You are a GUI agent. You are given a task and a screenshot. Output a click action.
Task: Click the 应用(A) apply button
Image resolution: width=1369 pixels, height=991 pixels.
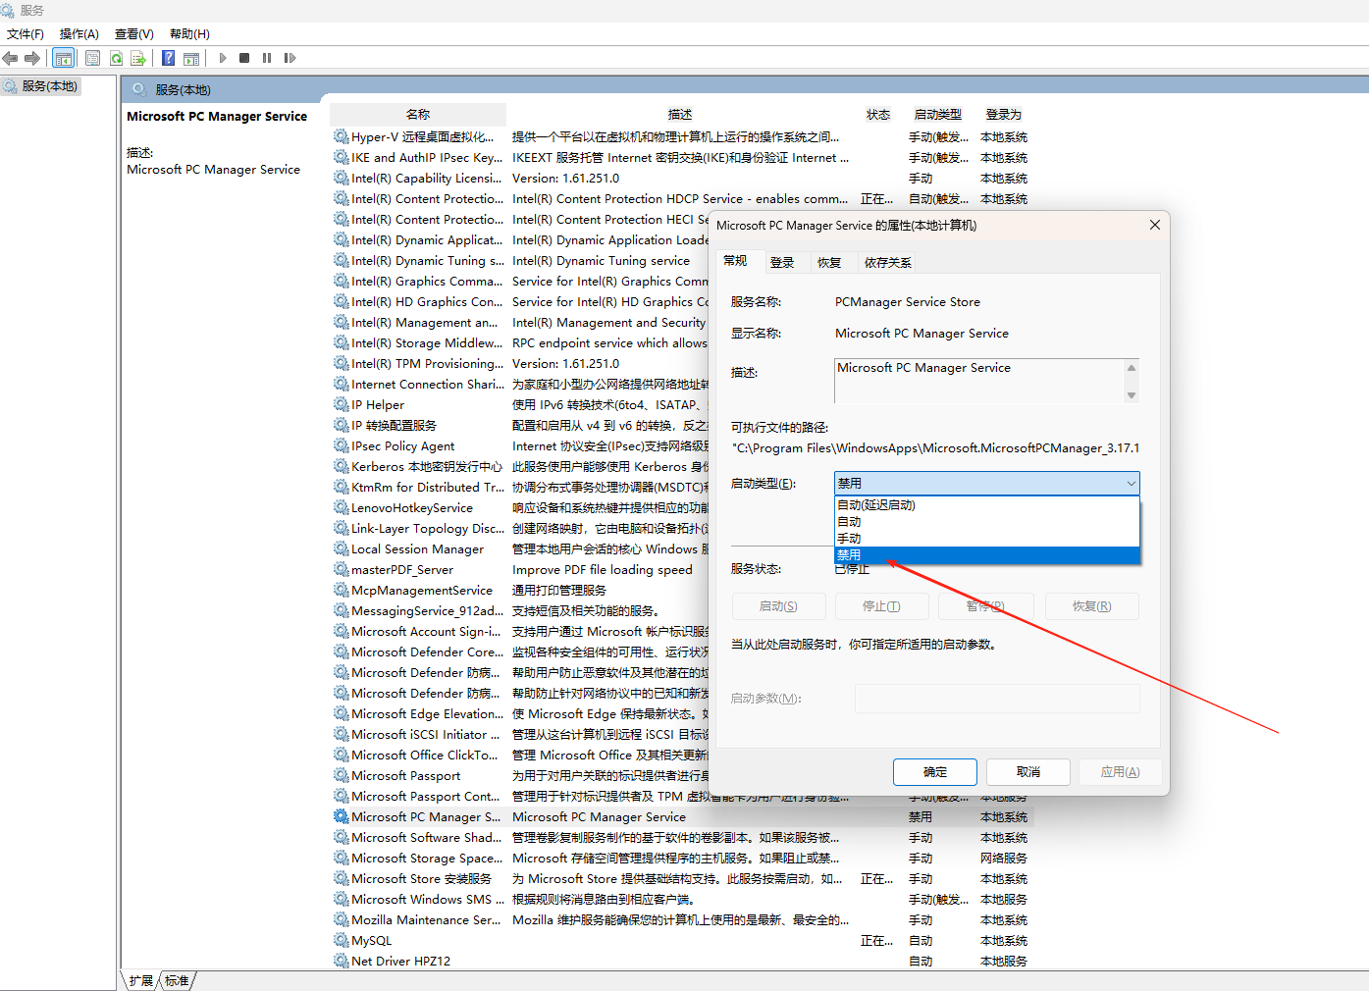point(1121,772)
